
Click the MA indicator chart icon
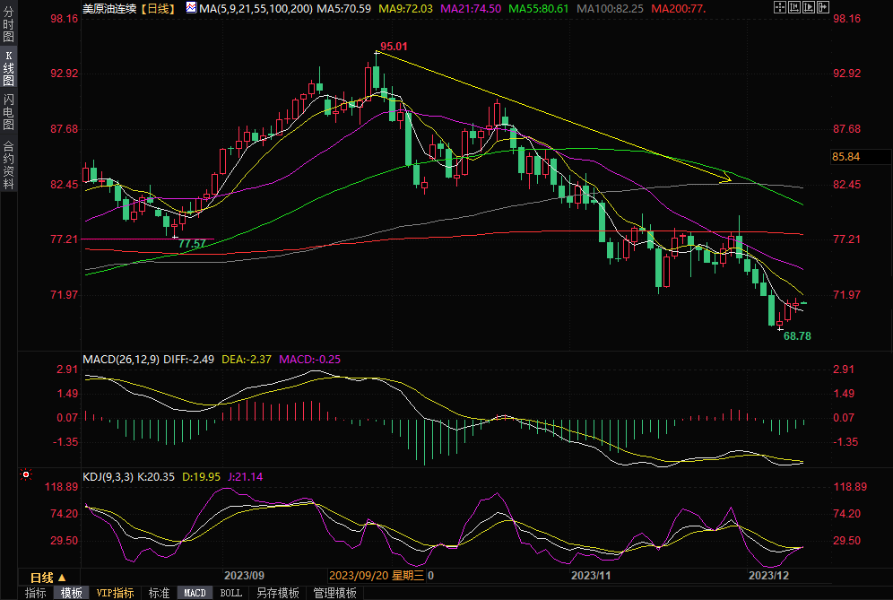(x=192, y=7)
